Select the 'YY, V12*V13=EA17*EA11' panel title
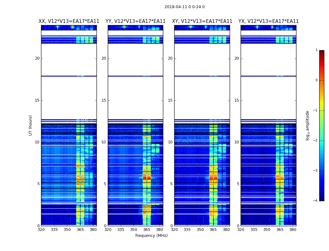 pos(135,21)
